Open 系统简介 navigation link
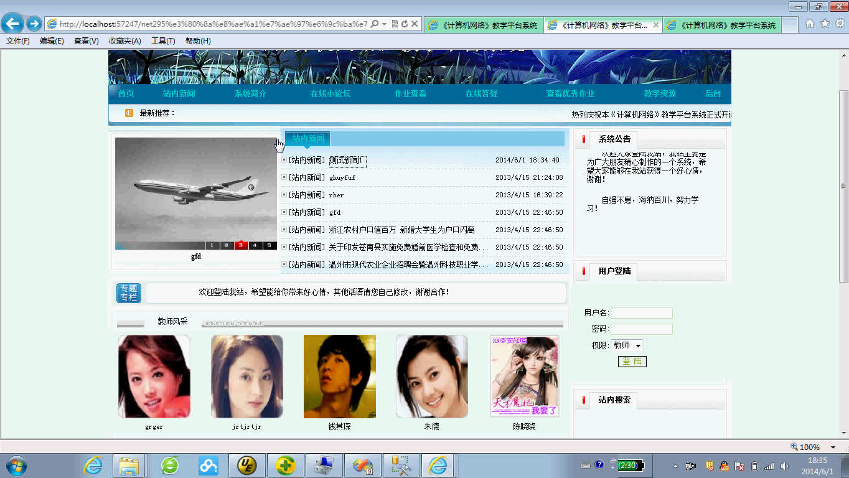 [x=250, y=94]
